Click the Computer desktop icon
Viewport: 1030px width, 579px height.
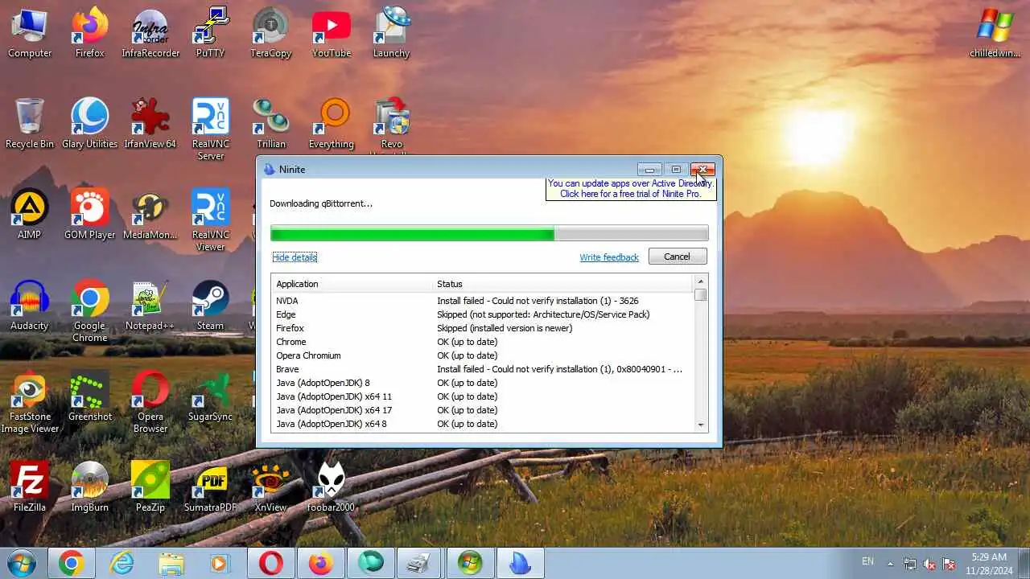coord(30,32)
